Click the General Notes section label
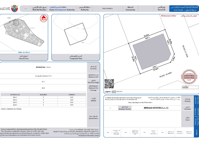This screenshot has height=149, width=199. (93, 117)
